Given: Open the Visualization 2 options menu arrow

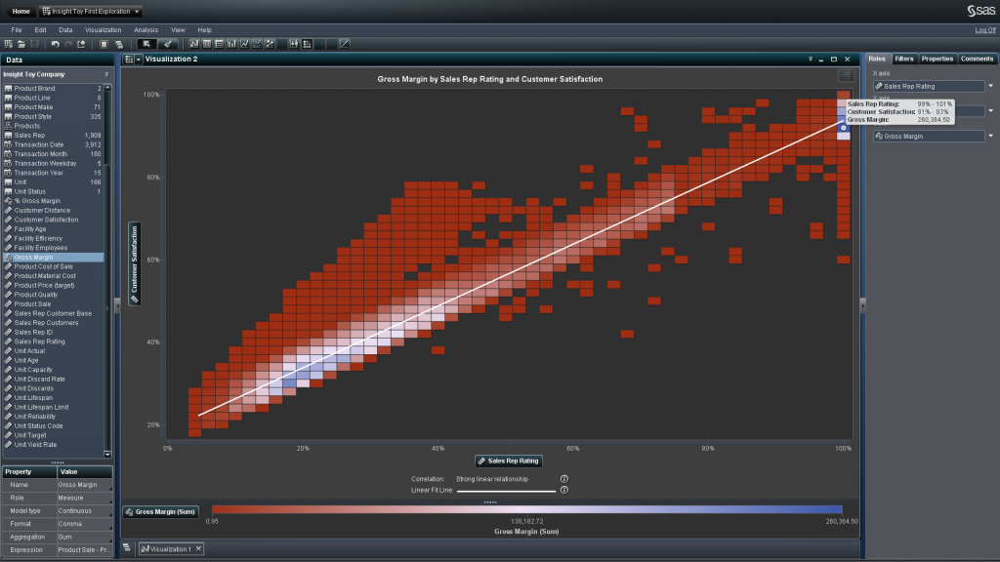Looking at the screenshot, I should coord(811,60).
